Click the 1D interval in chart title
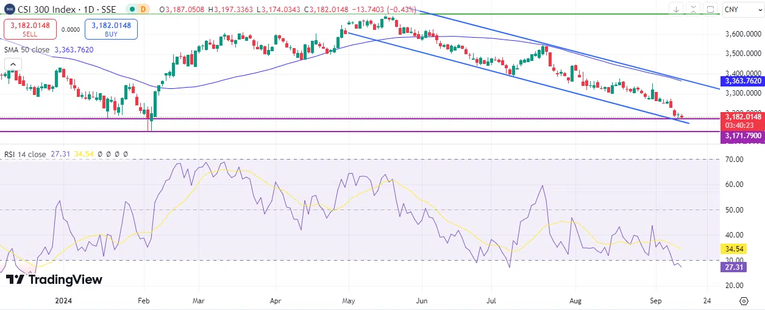 (88, 10)
